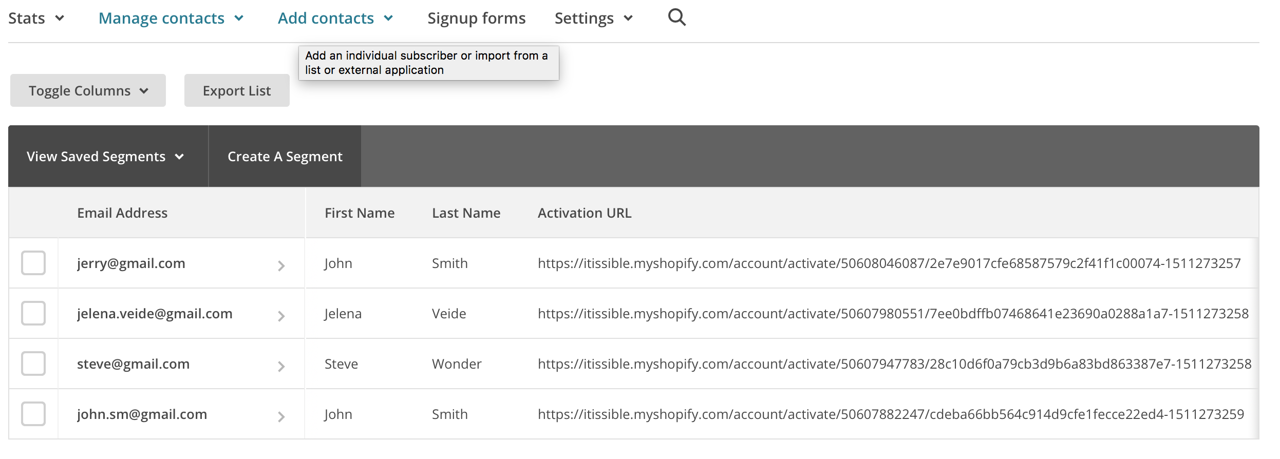Image resolution: width=1280 pixels, height=459 pixels.
Task: Open the Add contacts menu
Action: point(335,18)
